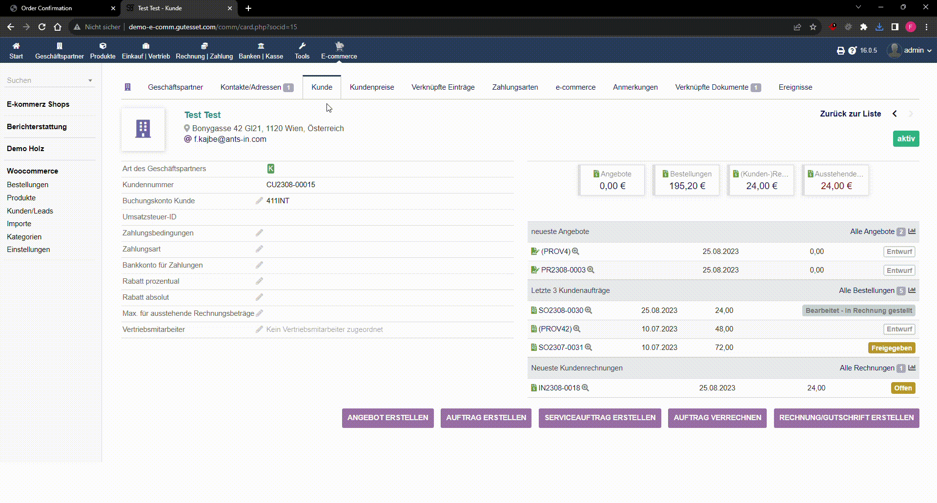Preview SO2308-0030 with magnifier icon
This screenshot has width=937, height=503.
[x=589, y=310]
